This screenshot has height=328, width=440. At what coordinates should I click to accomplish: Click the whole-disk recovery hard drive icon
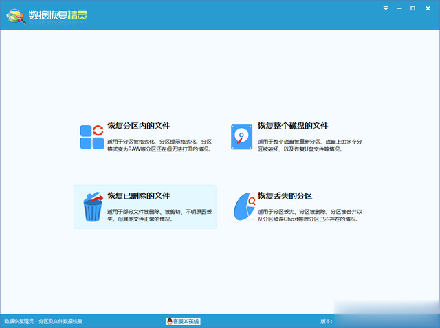tap(241, 137)
